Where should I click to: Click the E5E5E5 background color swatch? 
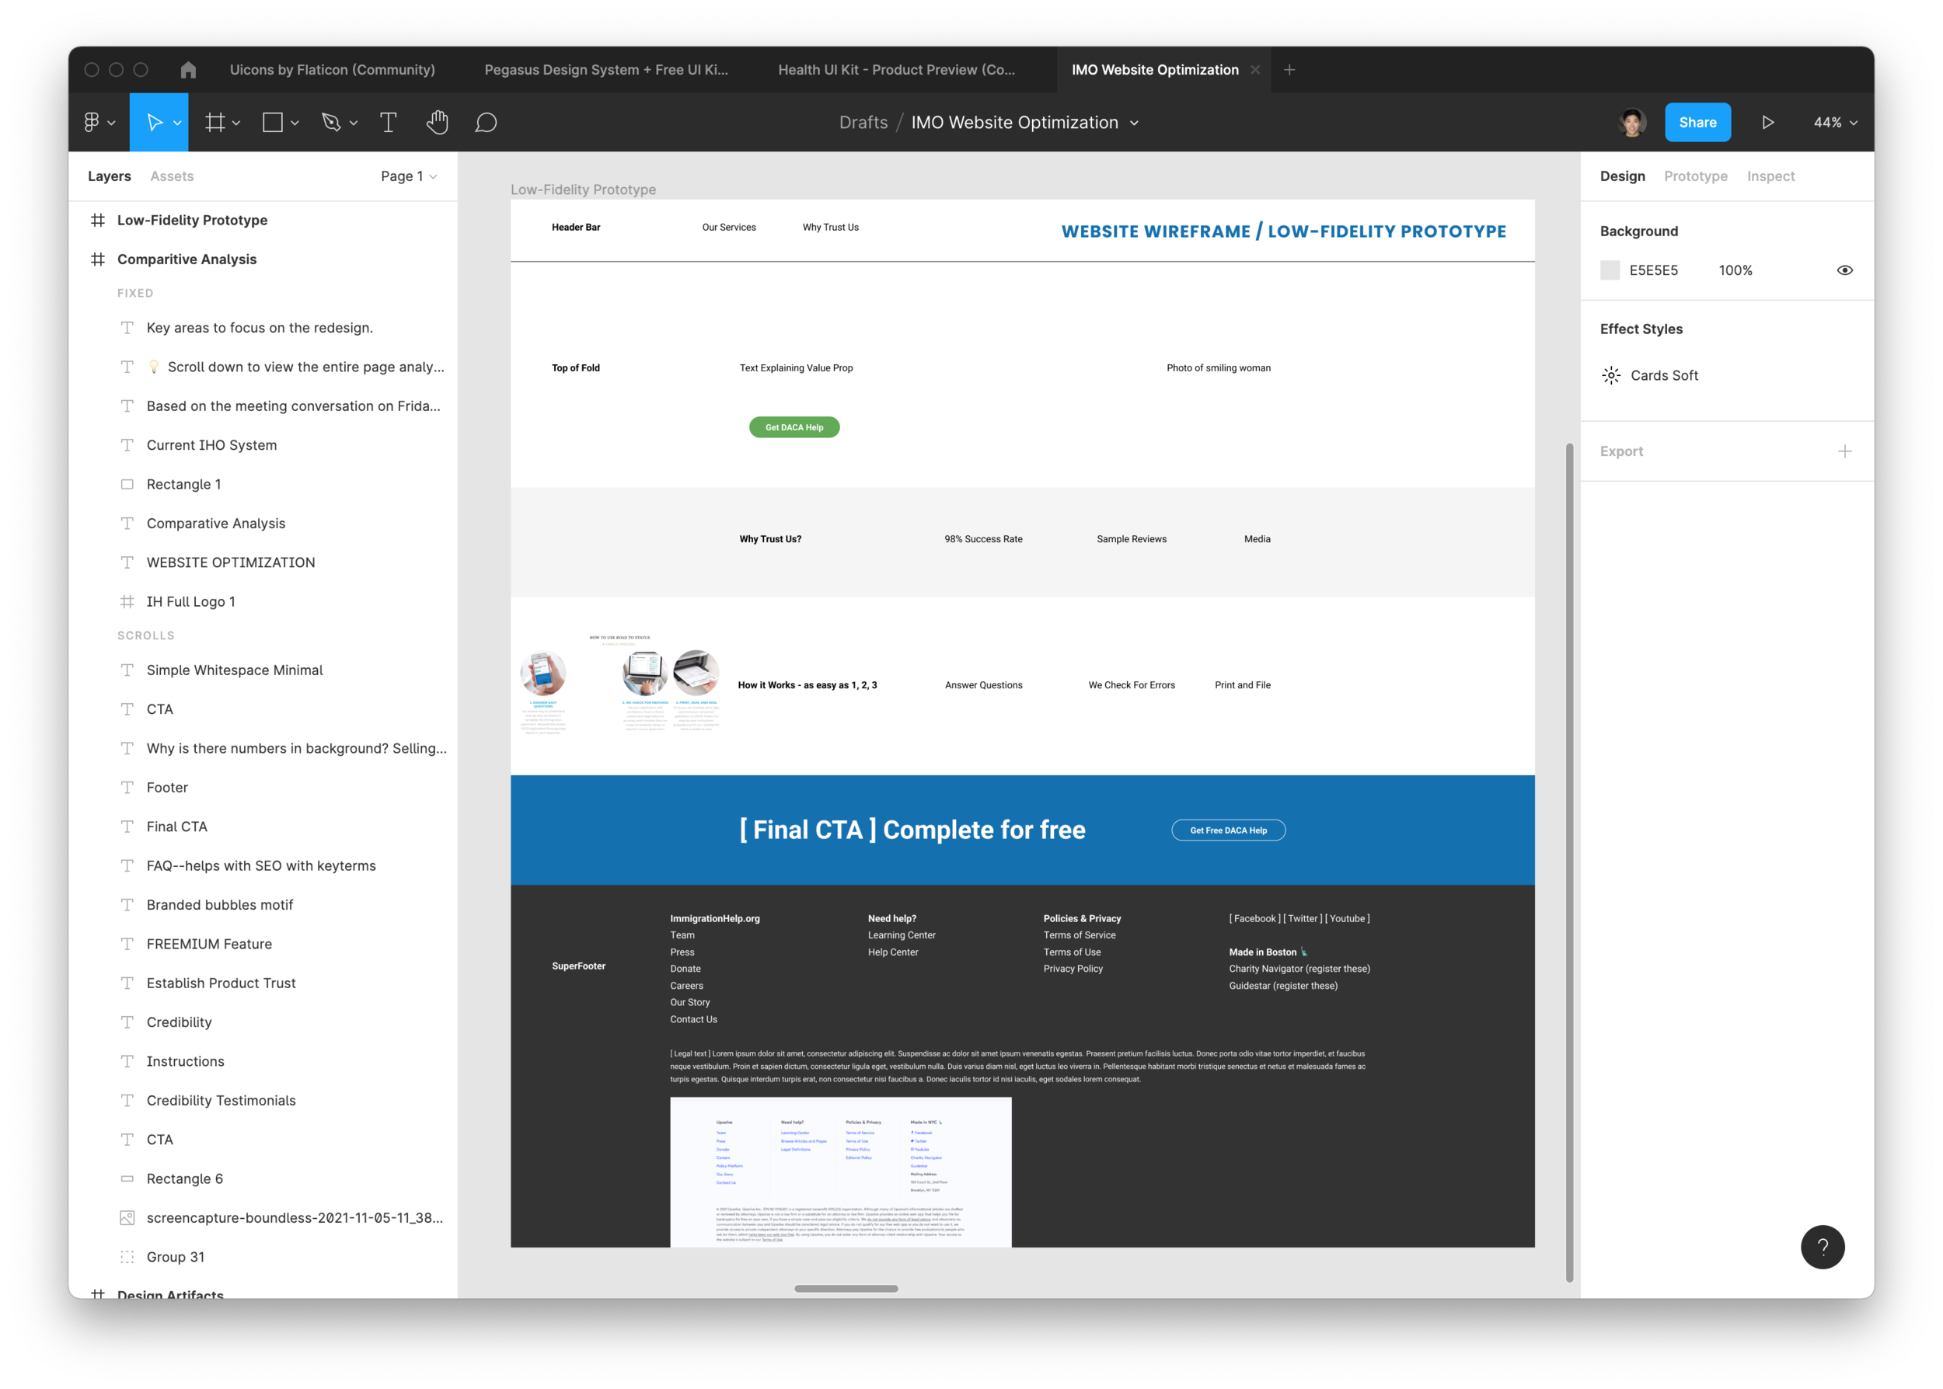tap(1610, 270)
